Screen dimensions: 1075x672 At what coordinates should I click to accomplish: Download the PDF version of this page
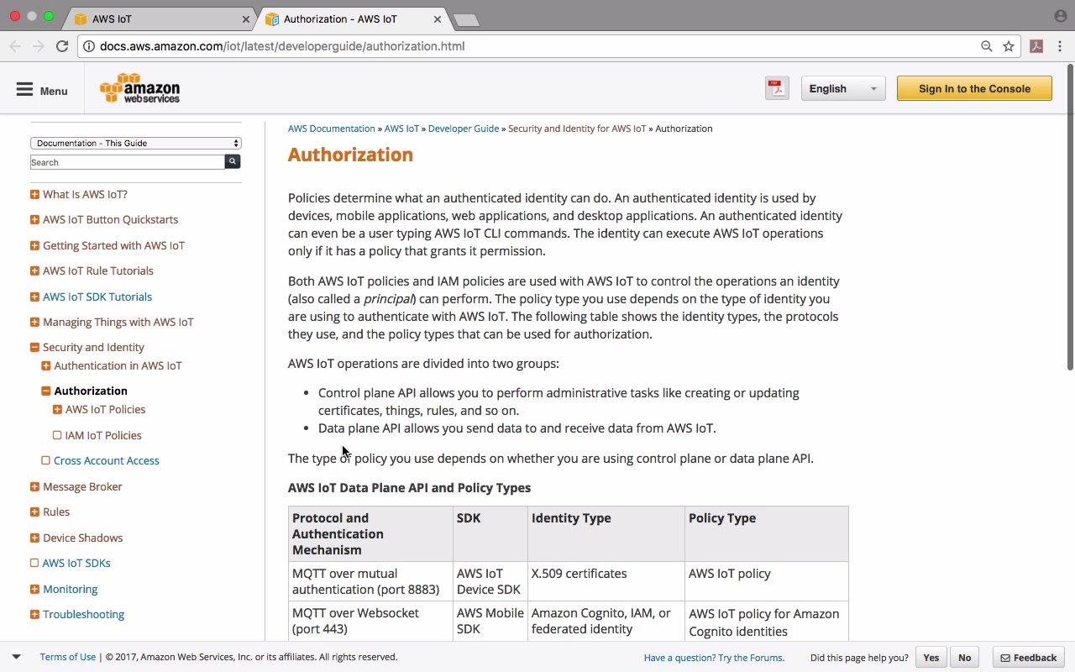[777, 88]
